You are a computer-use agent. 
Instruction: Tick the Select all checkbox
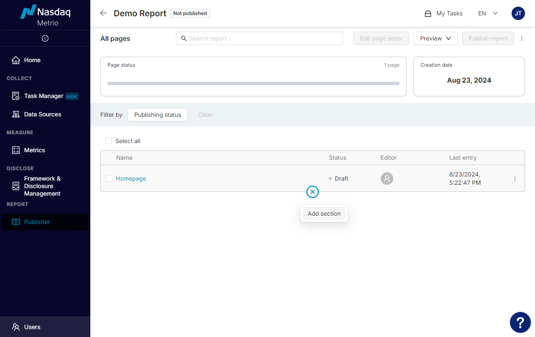point(109,141)
